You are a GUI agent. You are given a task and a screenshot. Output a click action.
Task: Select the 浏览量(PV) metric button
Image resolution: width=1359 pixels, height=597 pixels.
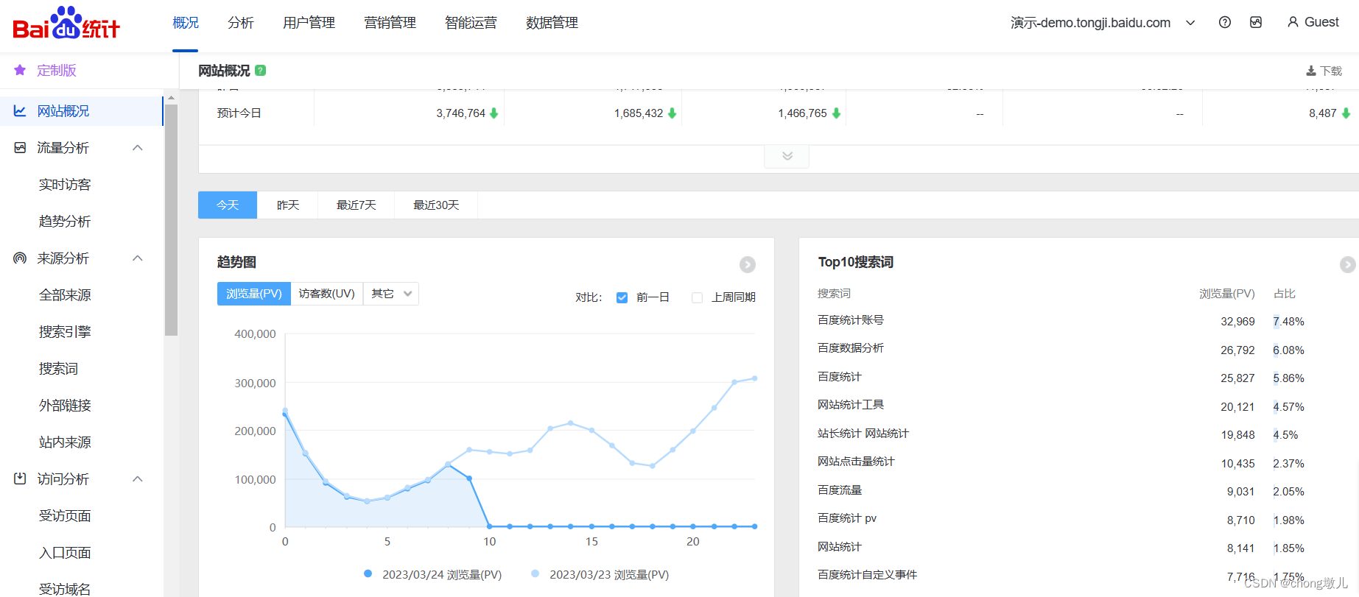[x=254, y=294]
